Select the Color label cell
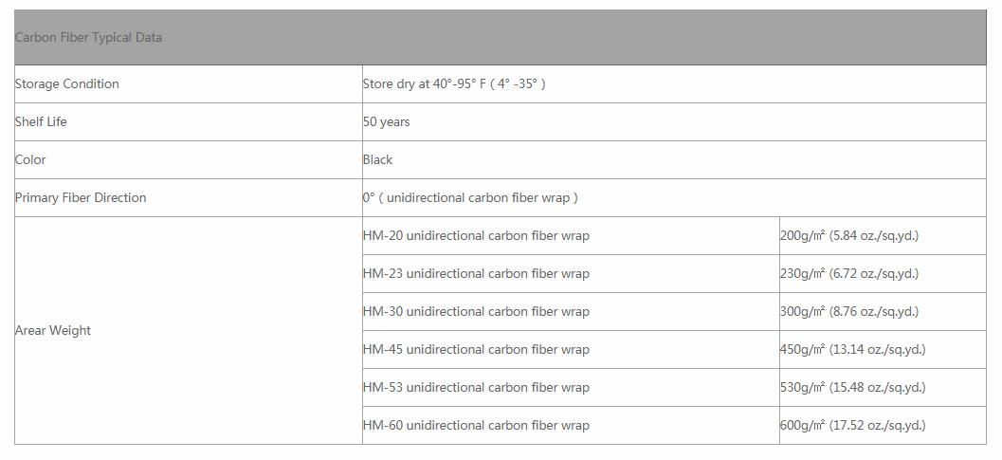 click(x=30, y=160)
